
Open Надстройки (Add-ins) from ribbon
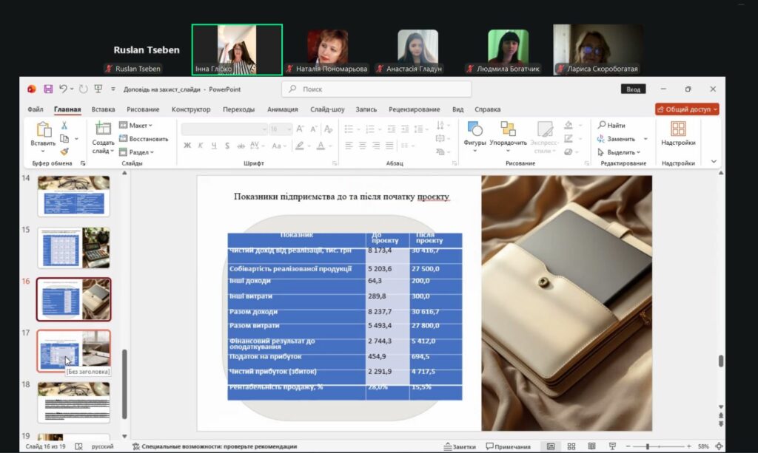678,129
